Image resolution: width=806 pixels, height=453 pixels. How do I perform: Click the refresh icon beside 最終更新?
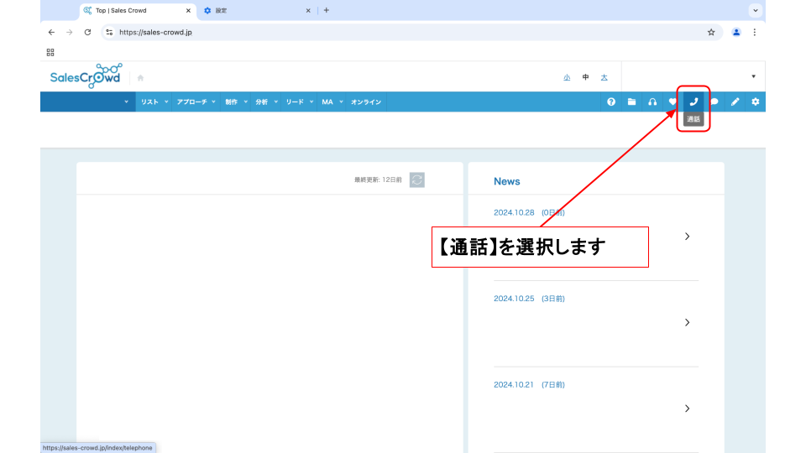coord(417,180)
